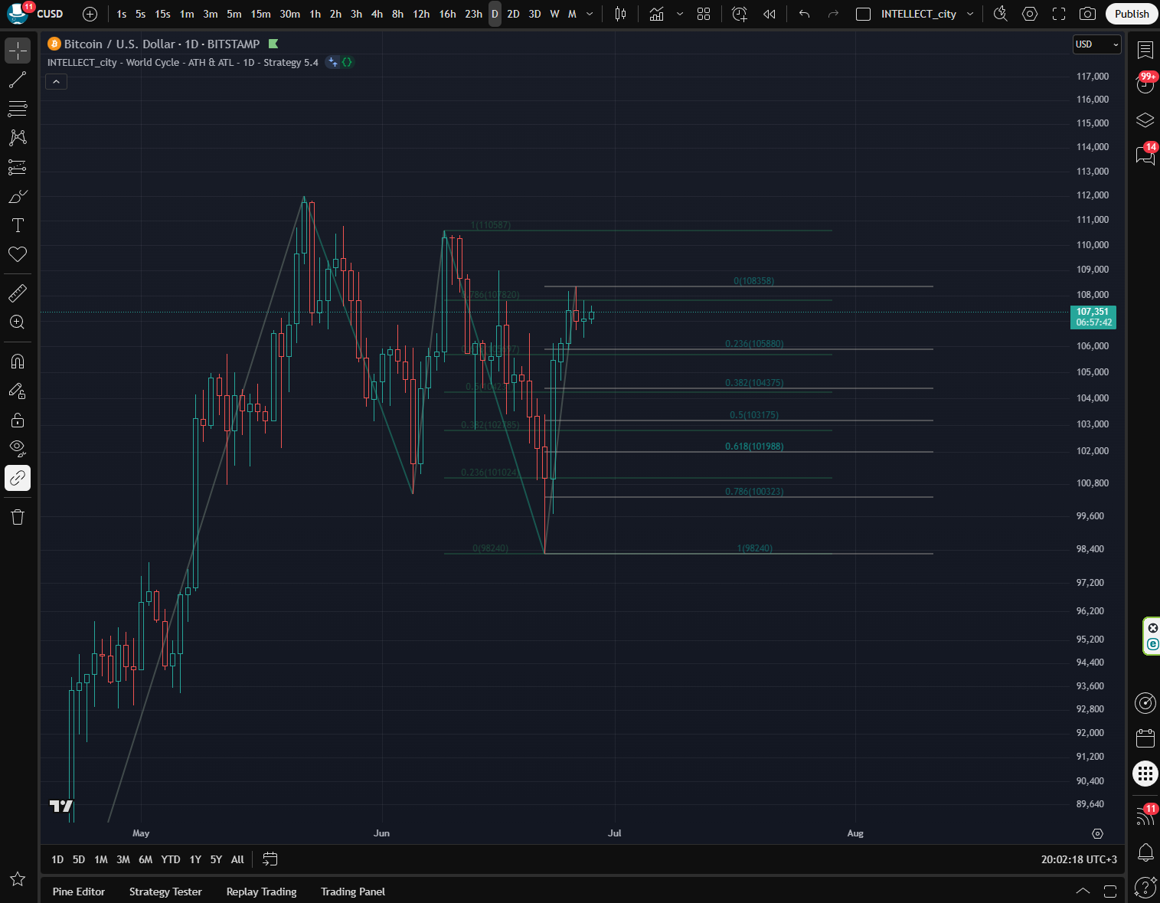Toggle magnet mode for drawings

17,361
